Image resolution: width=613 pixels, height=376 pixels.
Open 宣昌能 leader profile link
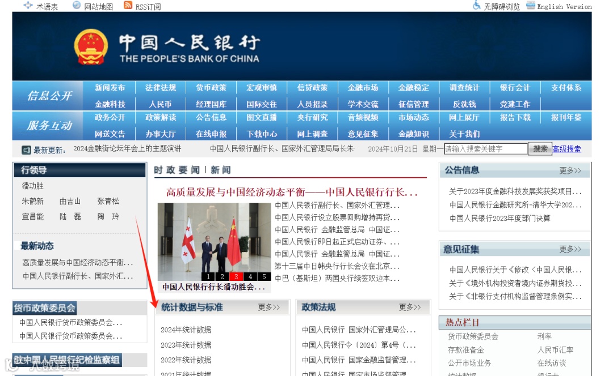(33, 216)
